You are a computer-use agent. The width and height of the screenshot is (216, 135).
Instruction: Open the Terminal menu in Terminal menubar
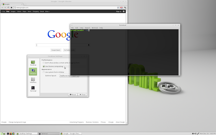coord(95,28)
